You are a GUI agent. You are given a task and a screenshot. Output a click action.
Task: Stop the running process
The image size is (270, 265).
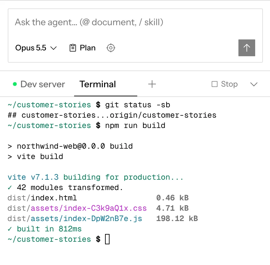click(x=225, y=84)
